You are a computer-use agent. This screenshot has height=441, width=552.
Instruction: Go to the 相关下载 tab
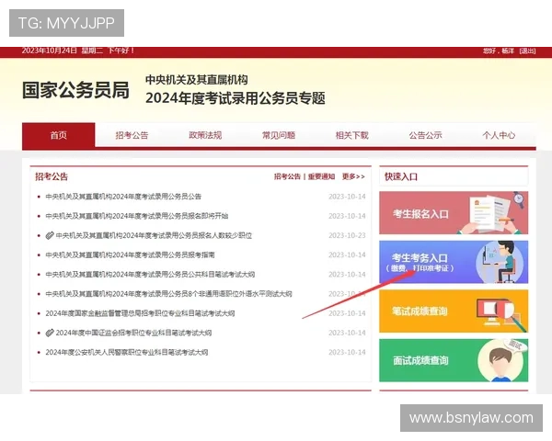coord(352,135)
